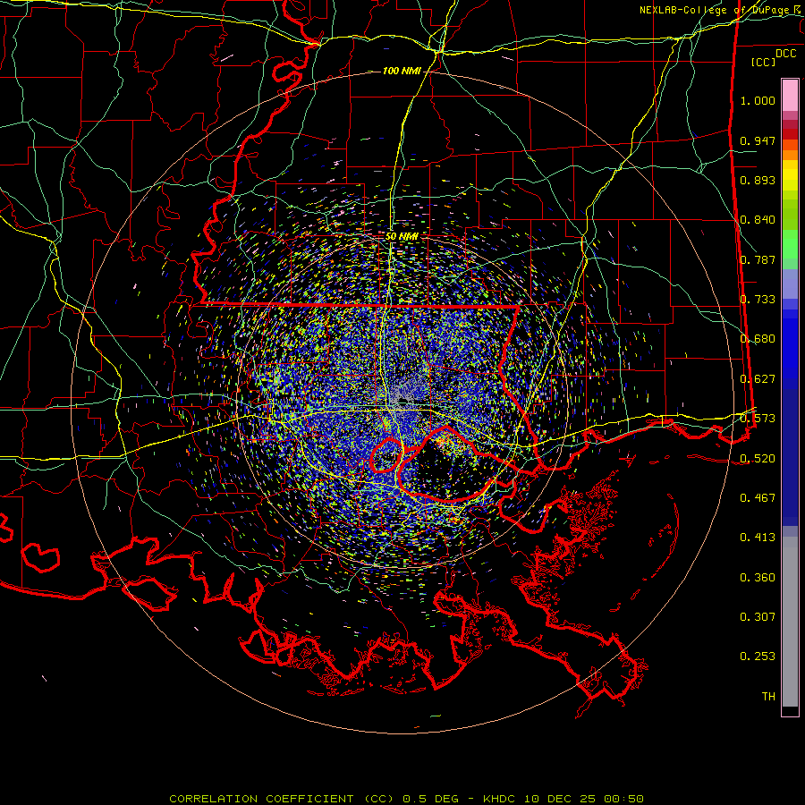Click the 0.947 legend value

pyautogui.click(x=758, y=140)
